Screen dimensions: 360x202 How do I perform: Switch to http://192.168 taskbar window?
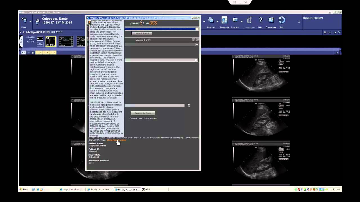pyautogui.click(x=127, y=189)
